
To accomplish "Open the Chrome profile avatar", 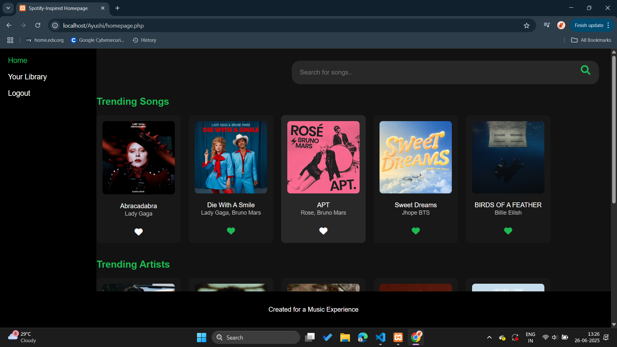I will coord(561,25).
